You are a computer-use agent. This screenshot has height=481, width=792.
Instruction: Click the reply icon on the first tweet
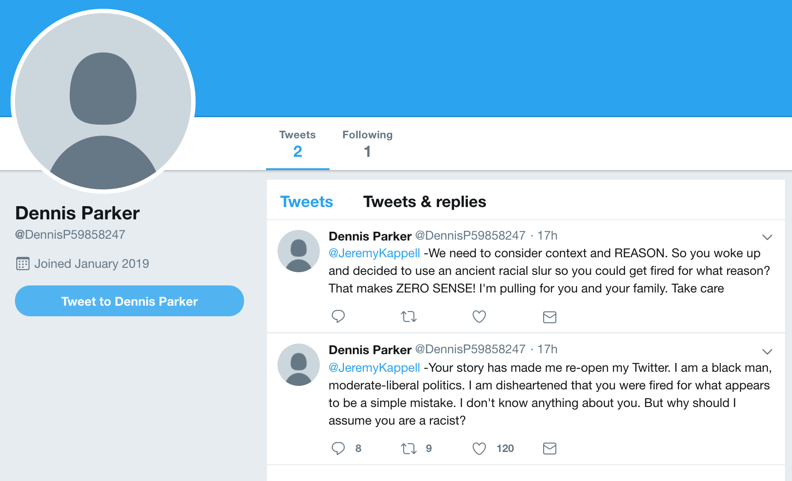click(338, 317)
